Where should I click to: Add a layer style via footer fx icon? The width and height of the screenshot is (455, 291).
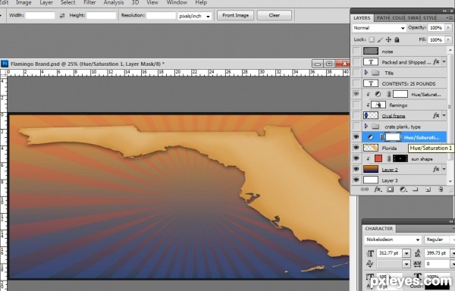tap(377, 189)
